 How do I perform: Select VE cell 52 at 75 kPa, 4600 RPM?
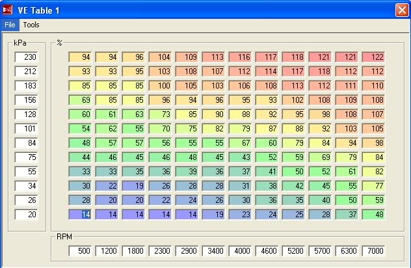(267, 157)
